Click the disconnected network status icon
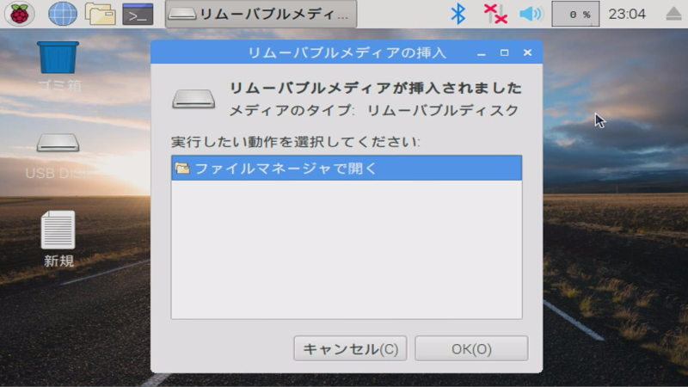Viewport: 688px width, 387px height. tap(495, 14)
